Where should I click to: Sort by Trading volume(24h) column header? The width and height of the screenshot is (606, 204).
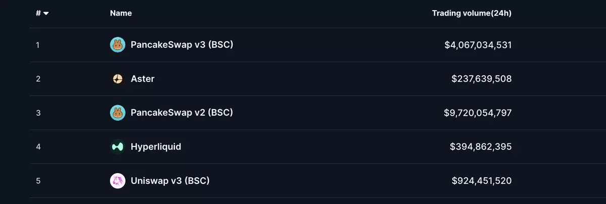471,14
